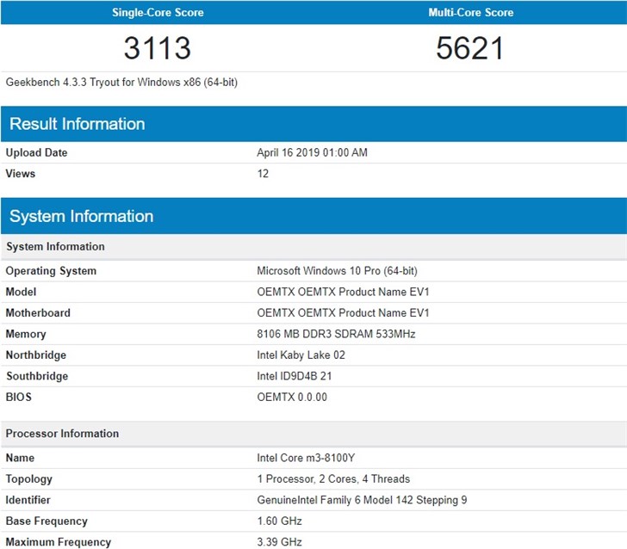Viewport: 627px width, 549px height.
Task: Click the Result Information section header
Action: tap(78, 124)
